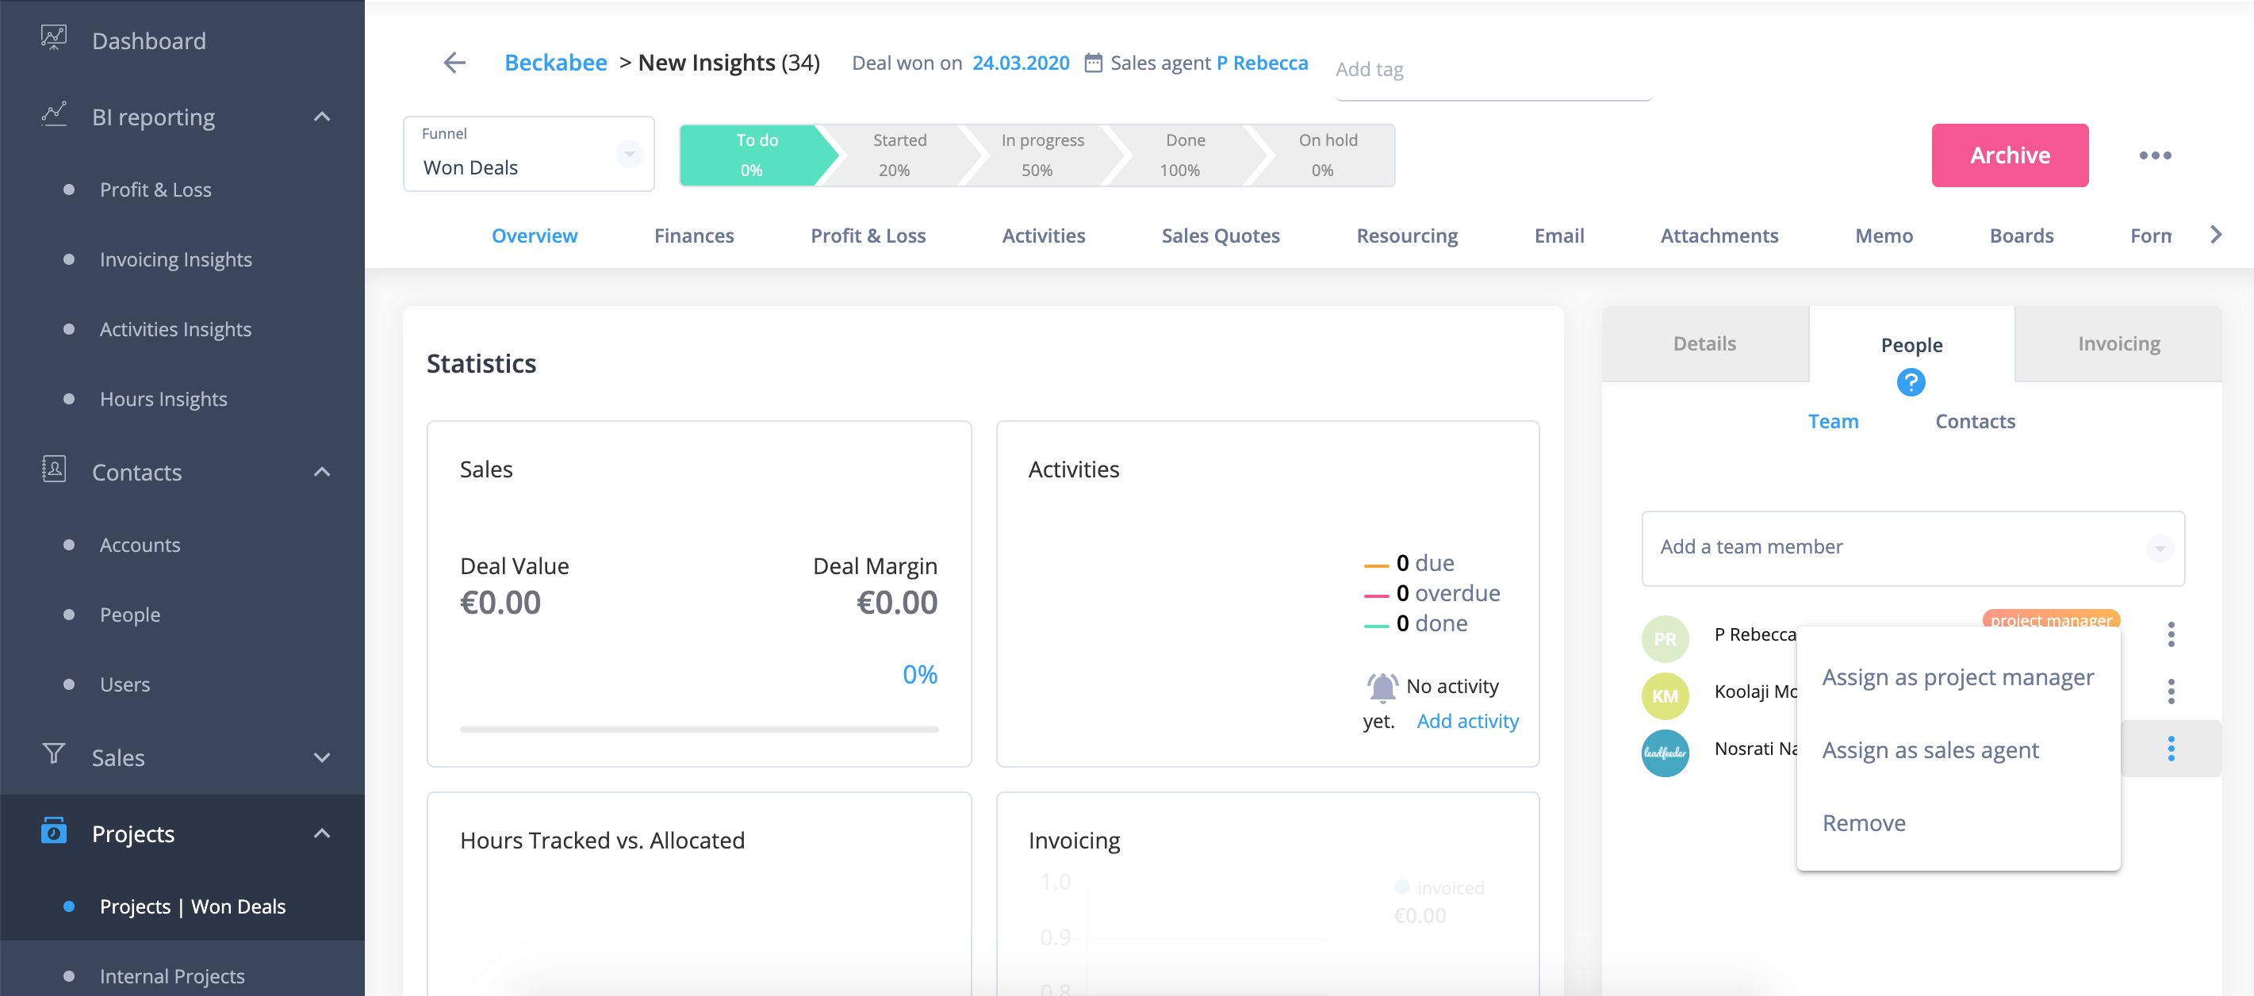Image resolution: width=2254 pixels, height=996 pixels.
Task: Open the three-dot more options menu
Action: [2155, 155]
